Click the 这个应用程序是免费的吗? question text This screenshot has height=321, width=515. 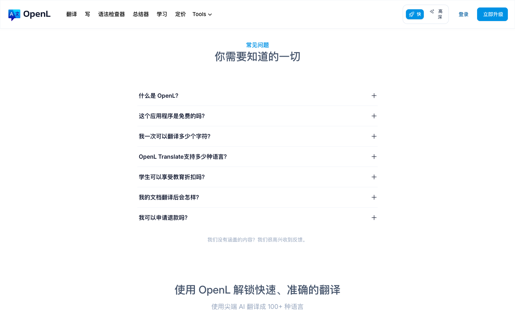[172, 116]
